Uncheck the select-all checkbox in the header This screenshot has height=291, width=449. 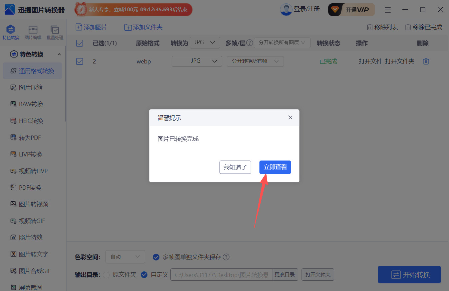(x=80, y=43)
